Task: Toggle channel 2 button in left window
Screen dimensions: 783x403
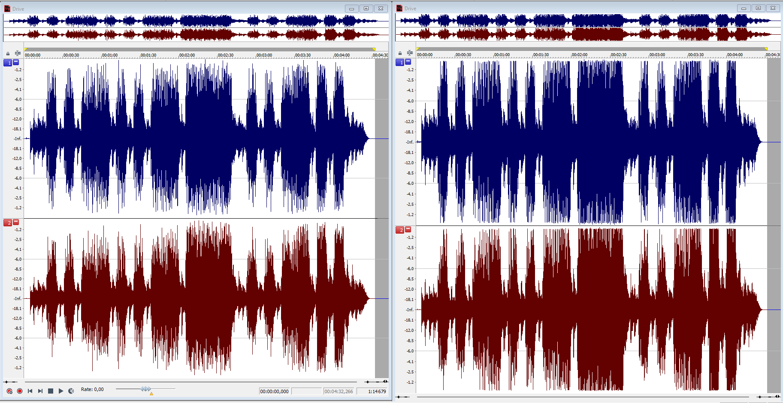Action: [x=8, y=223]
